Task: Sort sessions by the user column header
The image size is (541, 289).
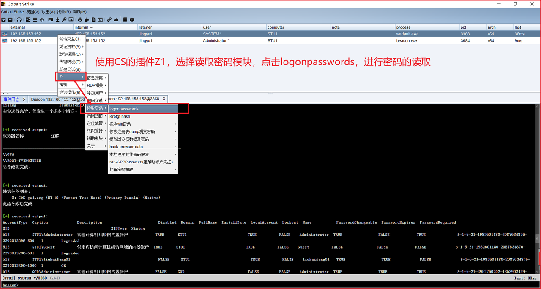Action: pyautogui.click(x=234, y=27)
